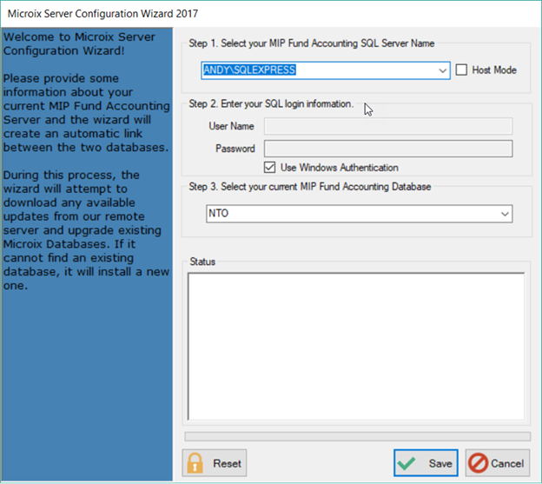Click the Use Windows Authentication label text

pos(339,167)
